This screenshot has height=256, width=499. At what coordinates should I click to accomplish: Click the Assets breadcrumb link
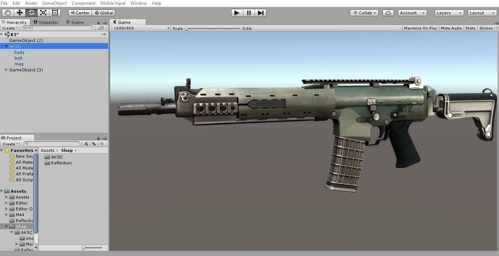[47, 150]
